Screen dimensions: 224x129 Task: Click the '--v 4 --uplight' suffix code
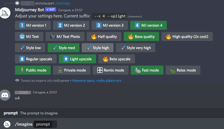[109, 16]
